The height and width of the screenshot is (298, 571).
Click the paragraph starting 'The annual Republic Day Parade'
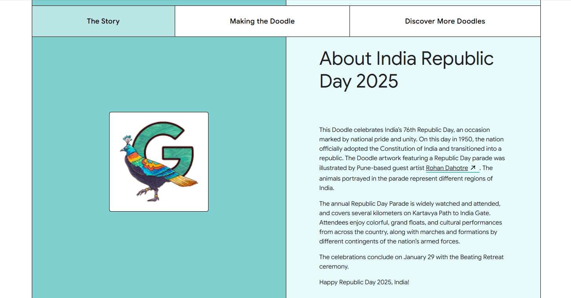pos(410,223)
